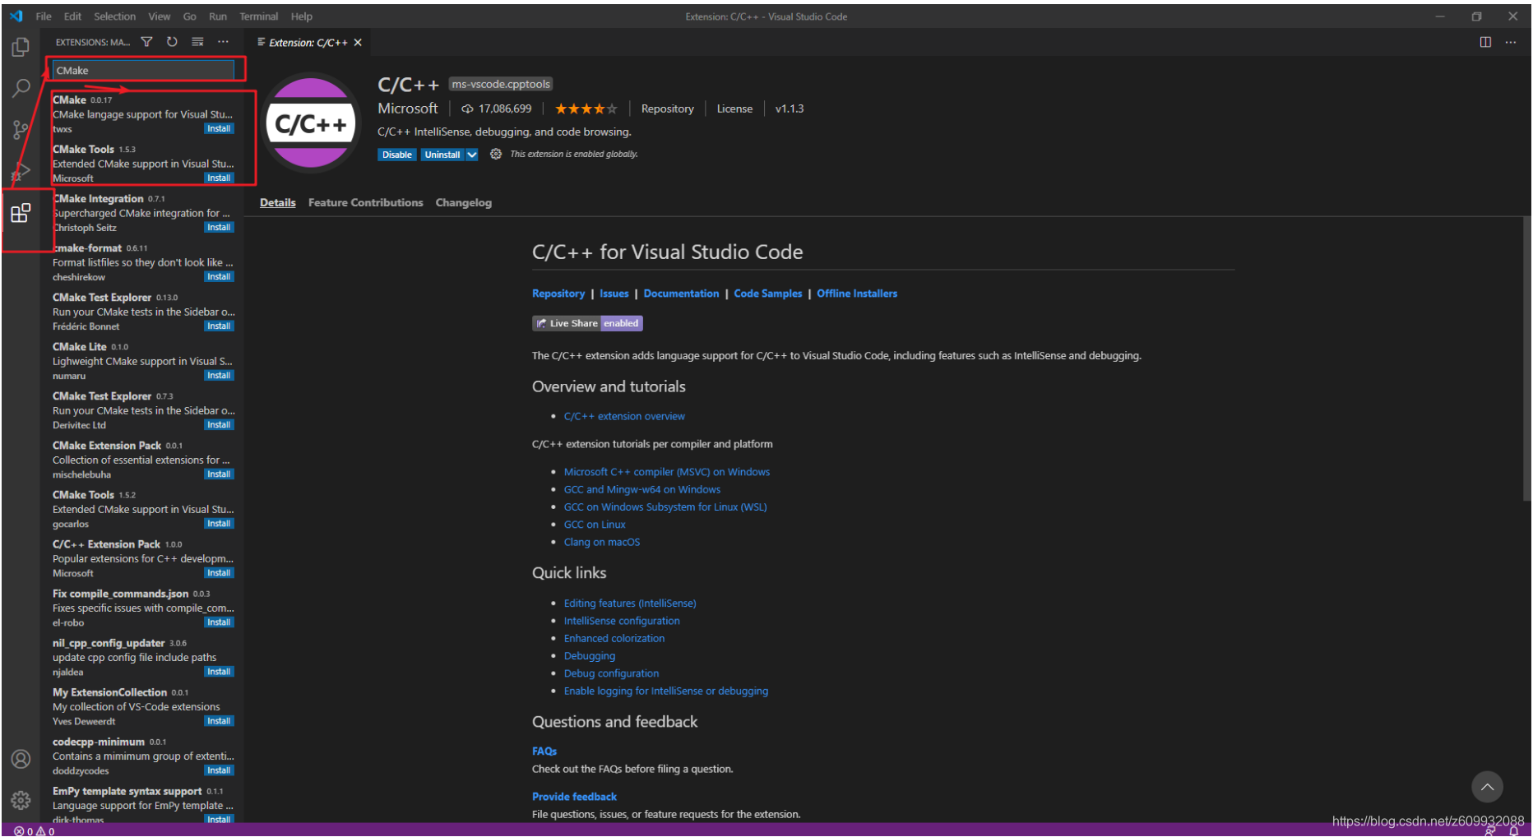Install the C/C++ Extension Pack
Image resolution: width=1533 pixels, height=837 pixels.
tap(219, 572)
